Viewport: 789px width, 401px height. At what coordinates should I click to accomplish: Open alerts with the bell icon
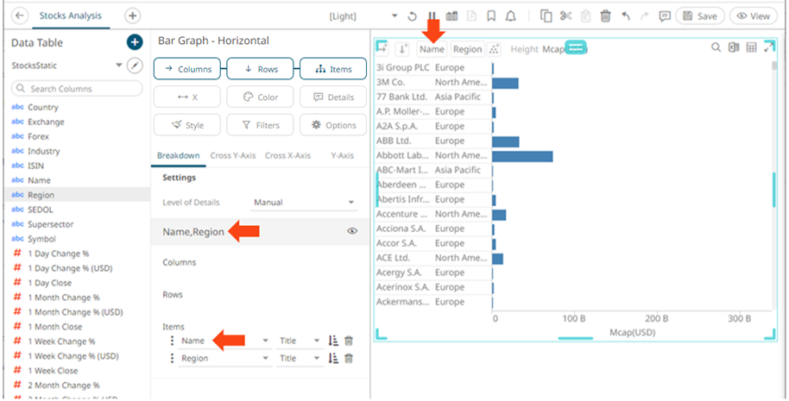click(510, 16)
